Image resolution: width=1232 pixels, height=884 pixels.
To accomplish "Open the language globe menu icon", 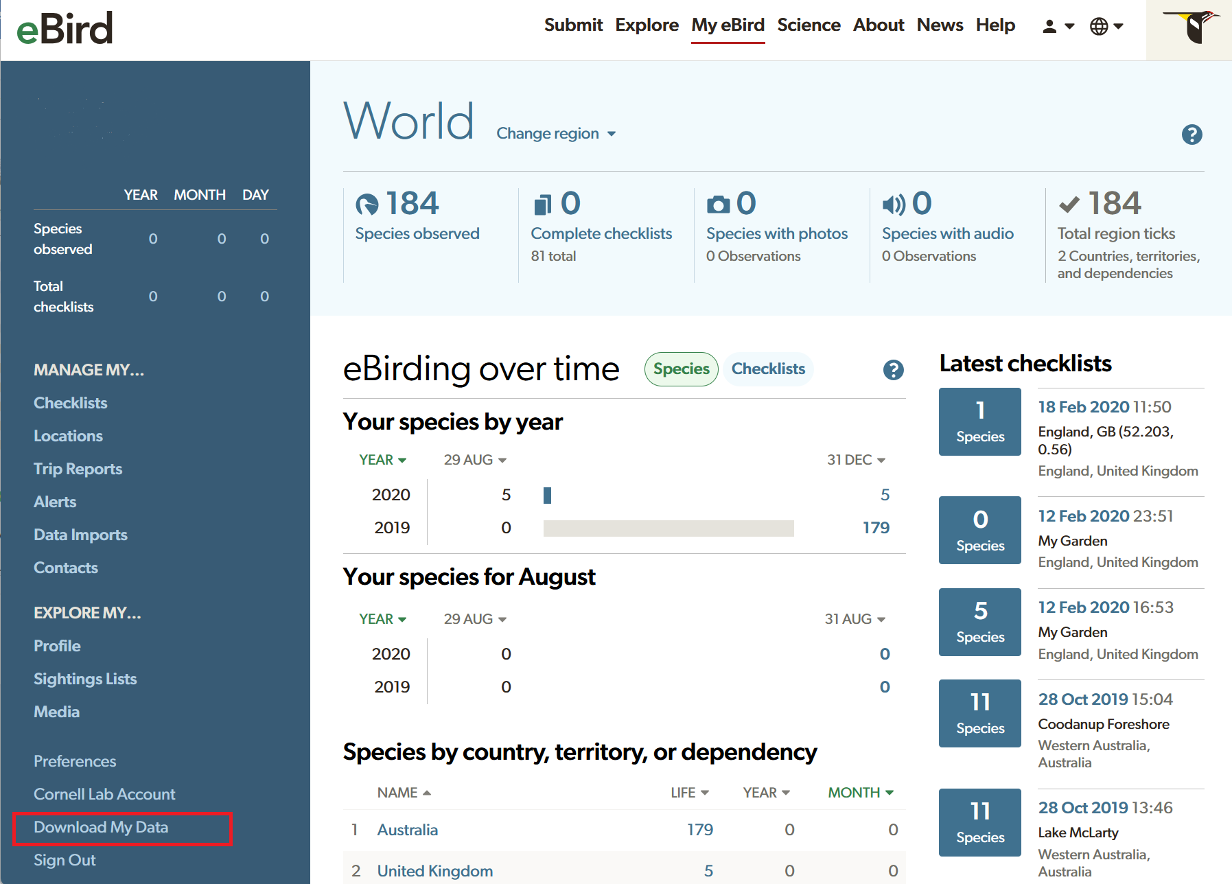I will coord(1106,26).
